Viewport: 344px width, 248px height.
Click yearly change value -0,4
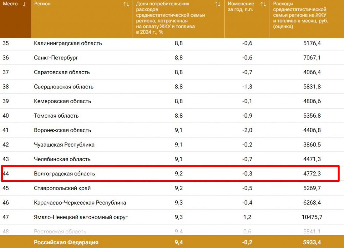[x=247, y=203]
